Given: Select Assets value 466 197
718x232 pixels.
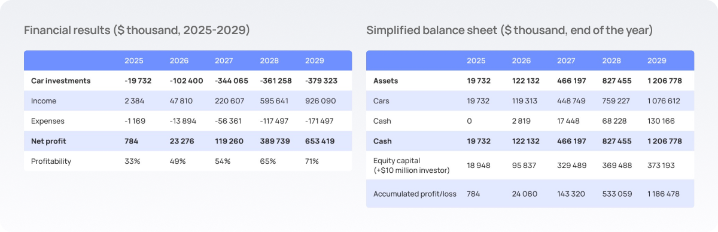Looking at the screenshot, I should 571,81.
